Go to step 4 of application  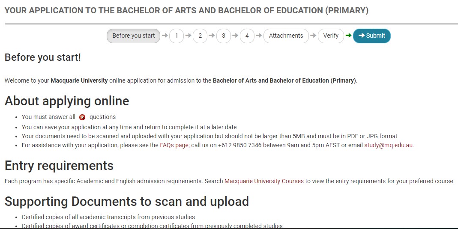(x=247, y=36)
